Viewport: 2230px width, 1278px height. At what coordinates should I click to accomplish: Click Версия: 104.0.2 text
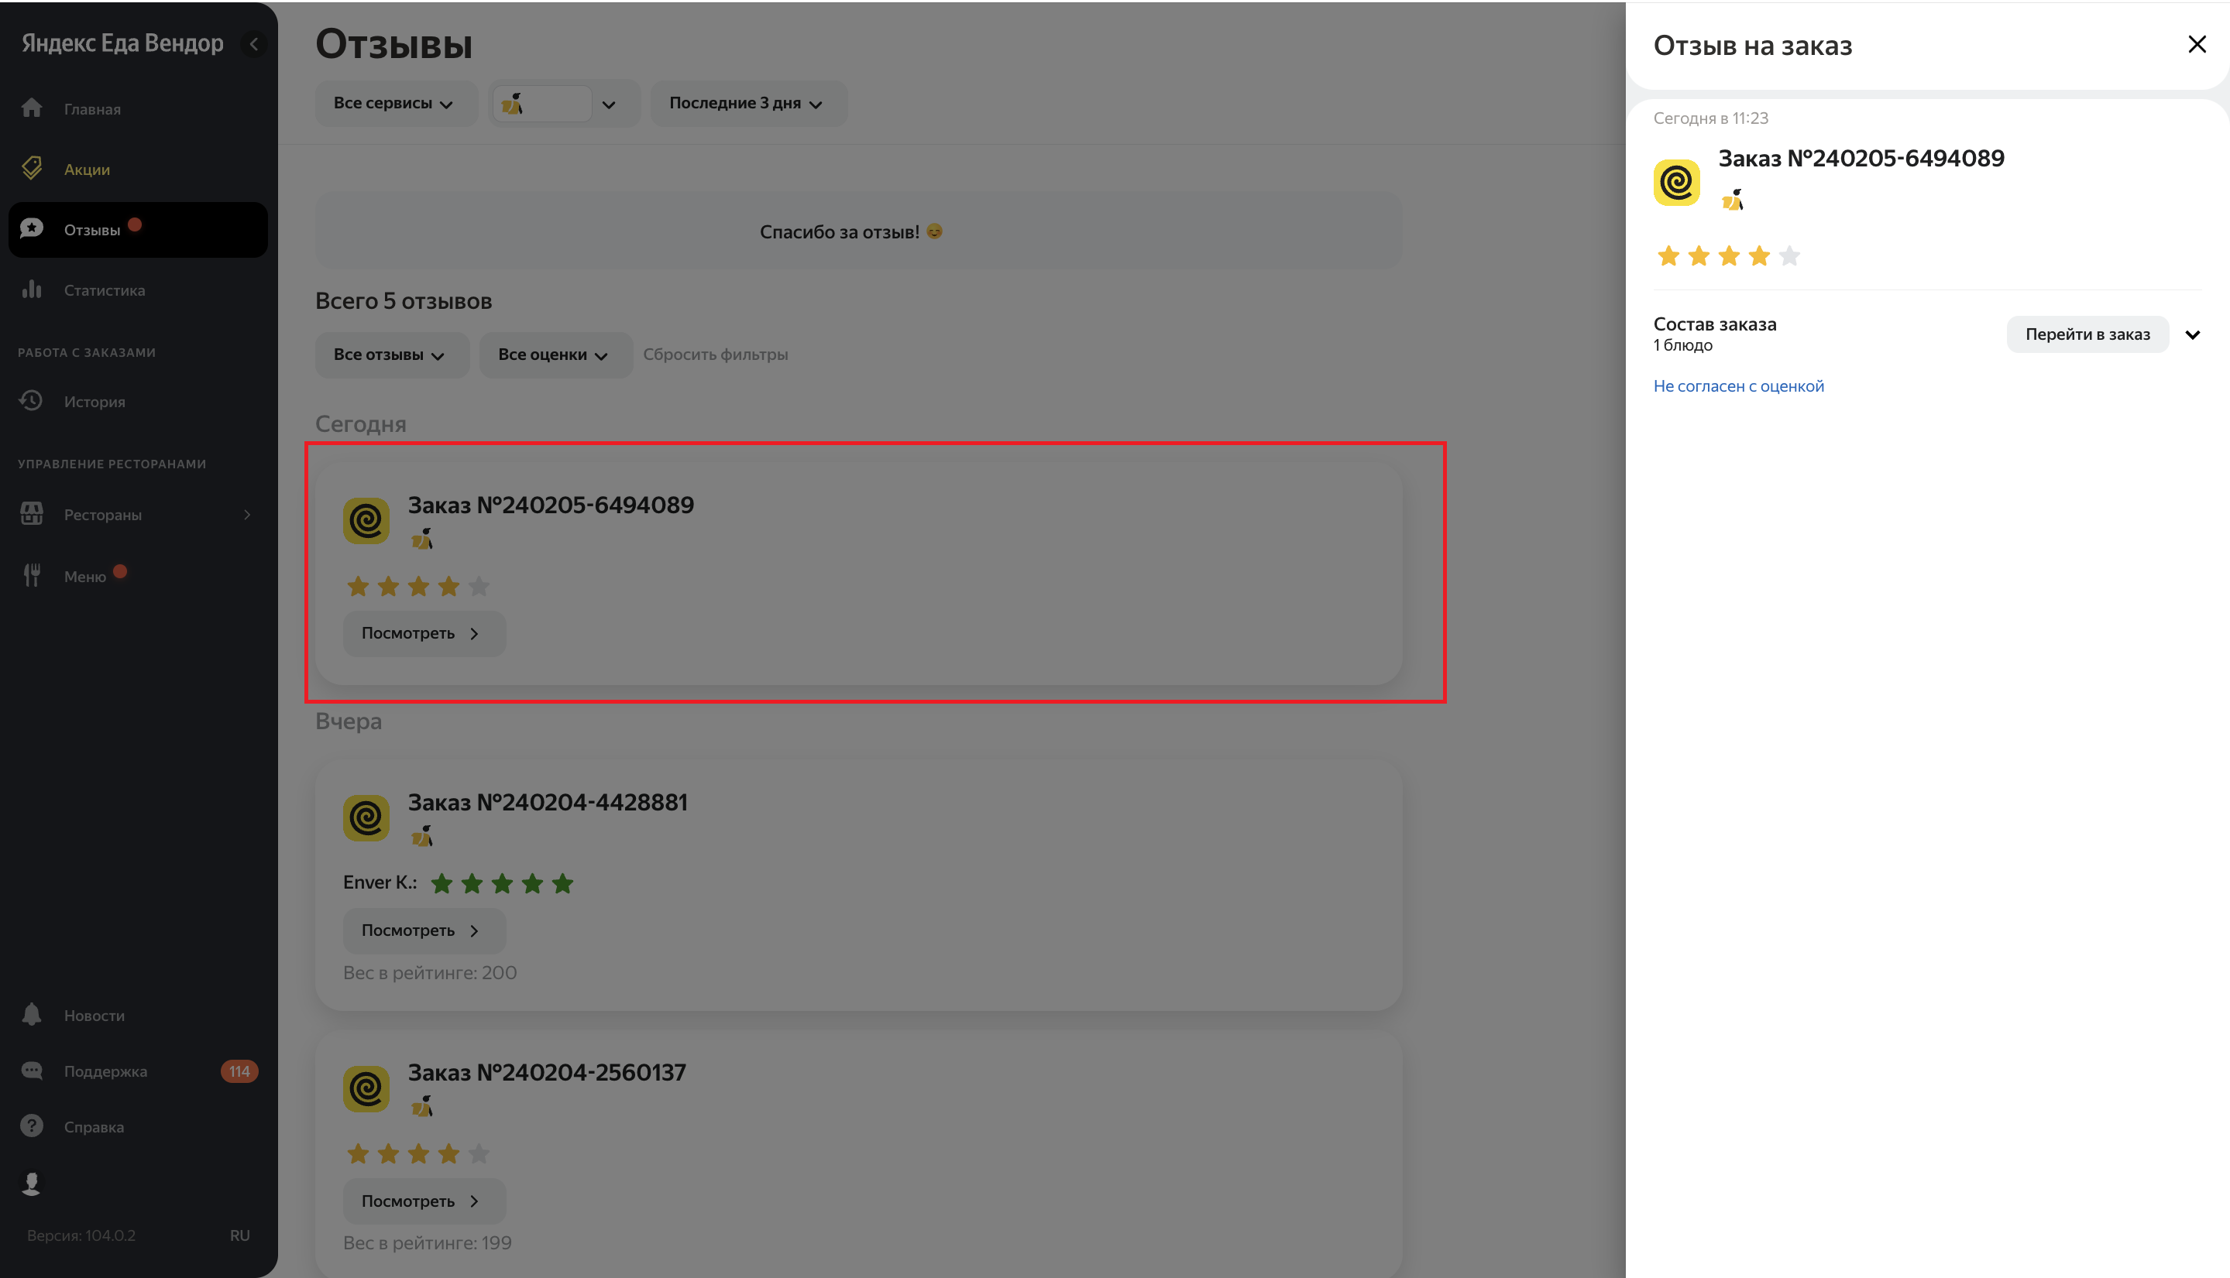(81, 1235)
